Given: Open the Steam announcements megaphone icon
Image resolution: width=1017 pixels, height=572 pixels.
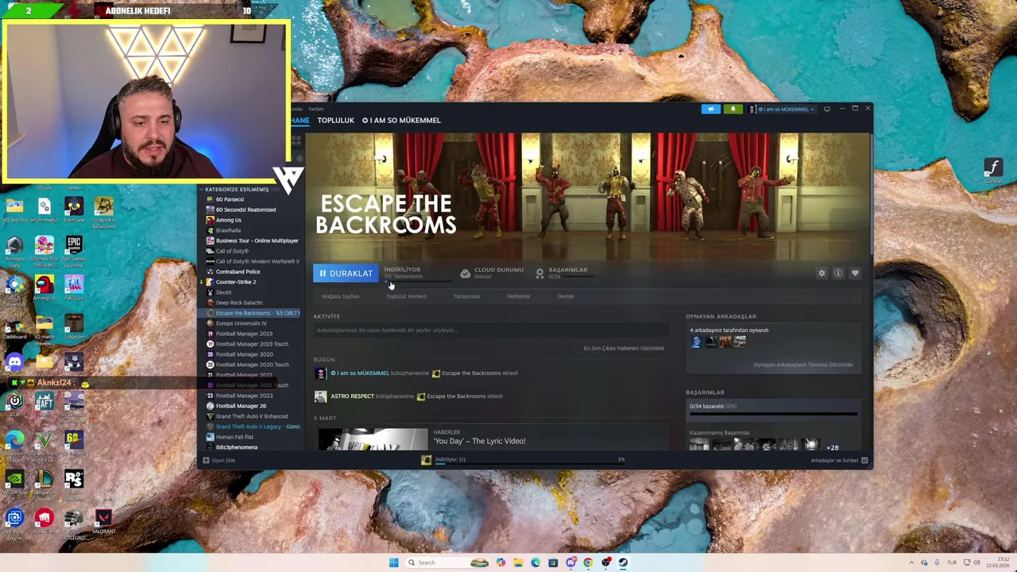Looking at the screenshot, I should tap(710, 109).
